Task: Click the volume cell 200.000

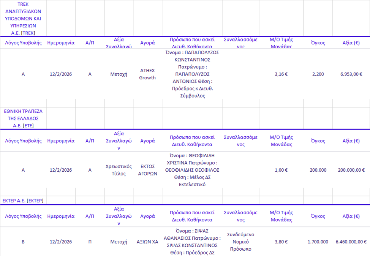Action: point(318,170)
